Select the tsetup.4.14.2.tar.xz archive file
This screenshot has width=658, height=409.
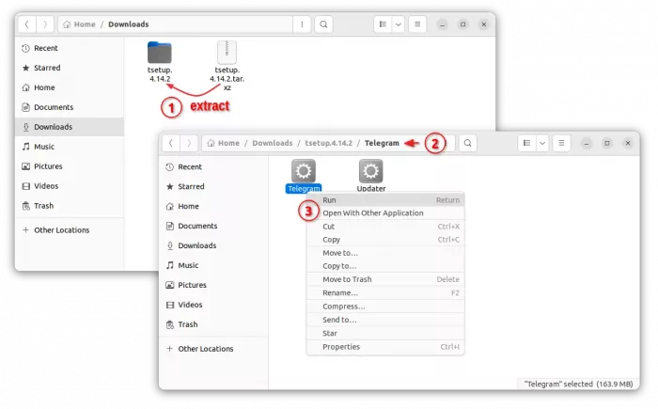[226, 53]
